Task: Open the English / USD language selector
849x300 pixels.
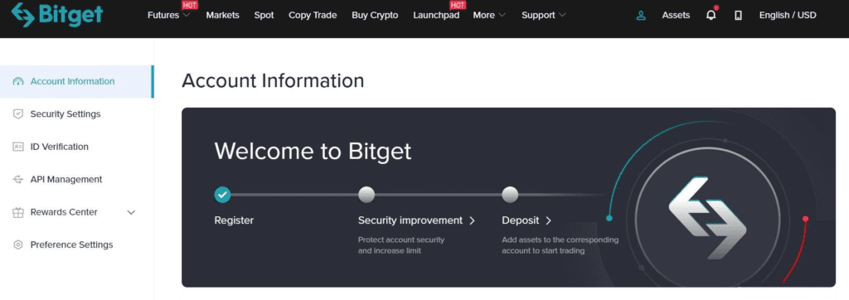Action: point(788,15)
